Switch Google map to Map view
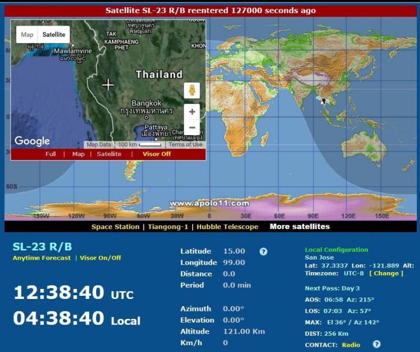 pos(27,35)
